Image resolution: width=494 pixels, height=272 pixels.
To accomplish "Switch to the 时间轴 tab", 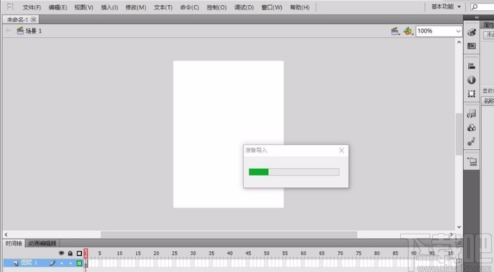I will coord(13,244).
